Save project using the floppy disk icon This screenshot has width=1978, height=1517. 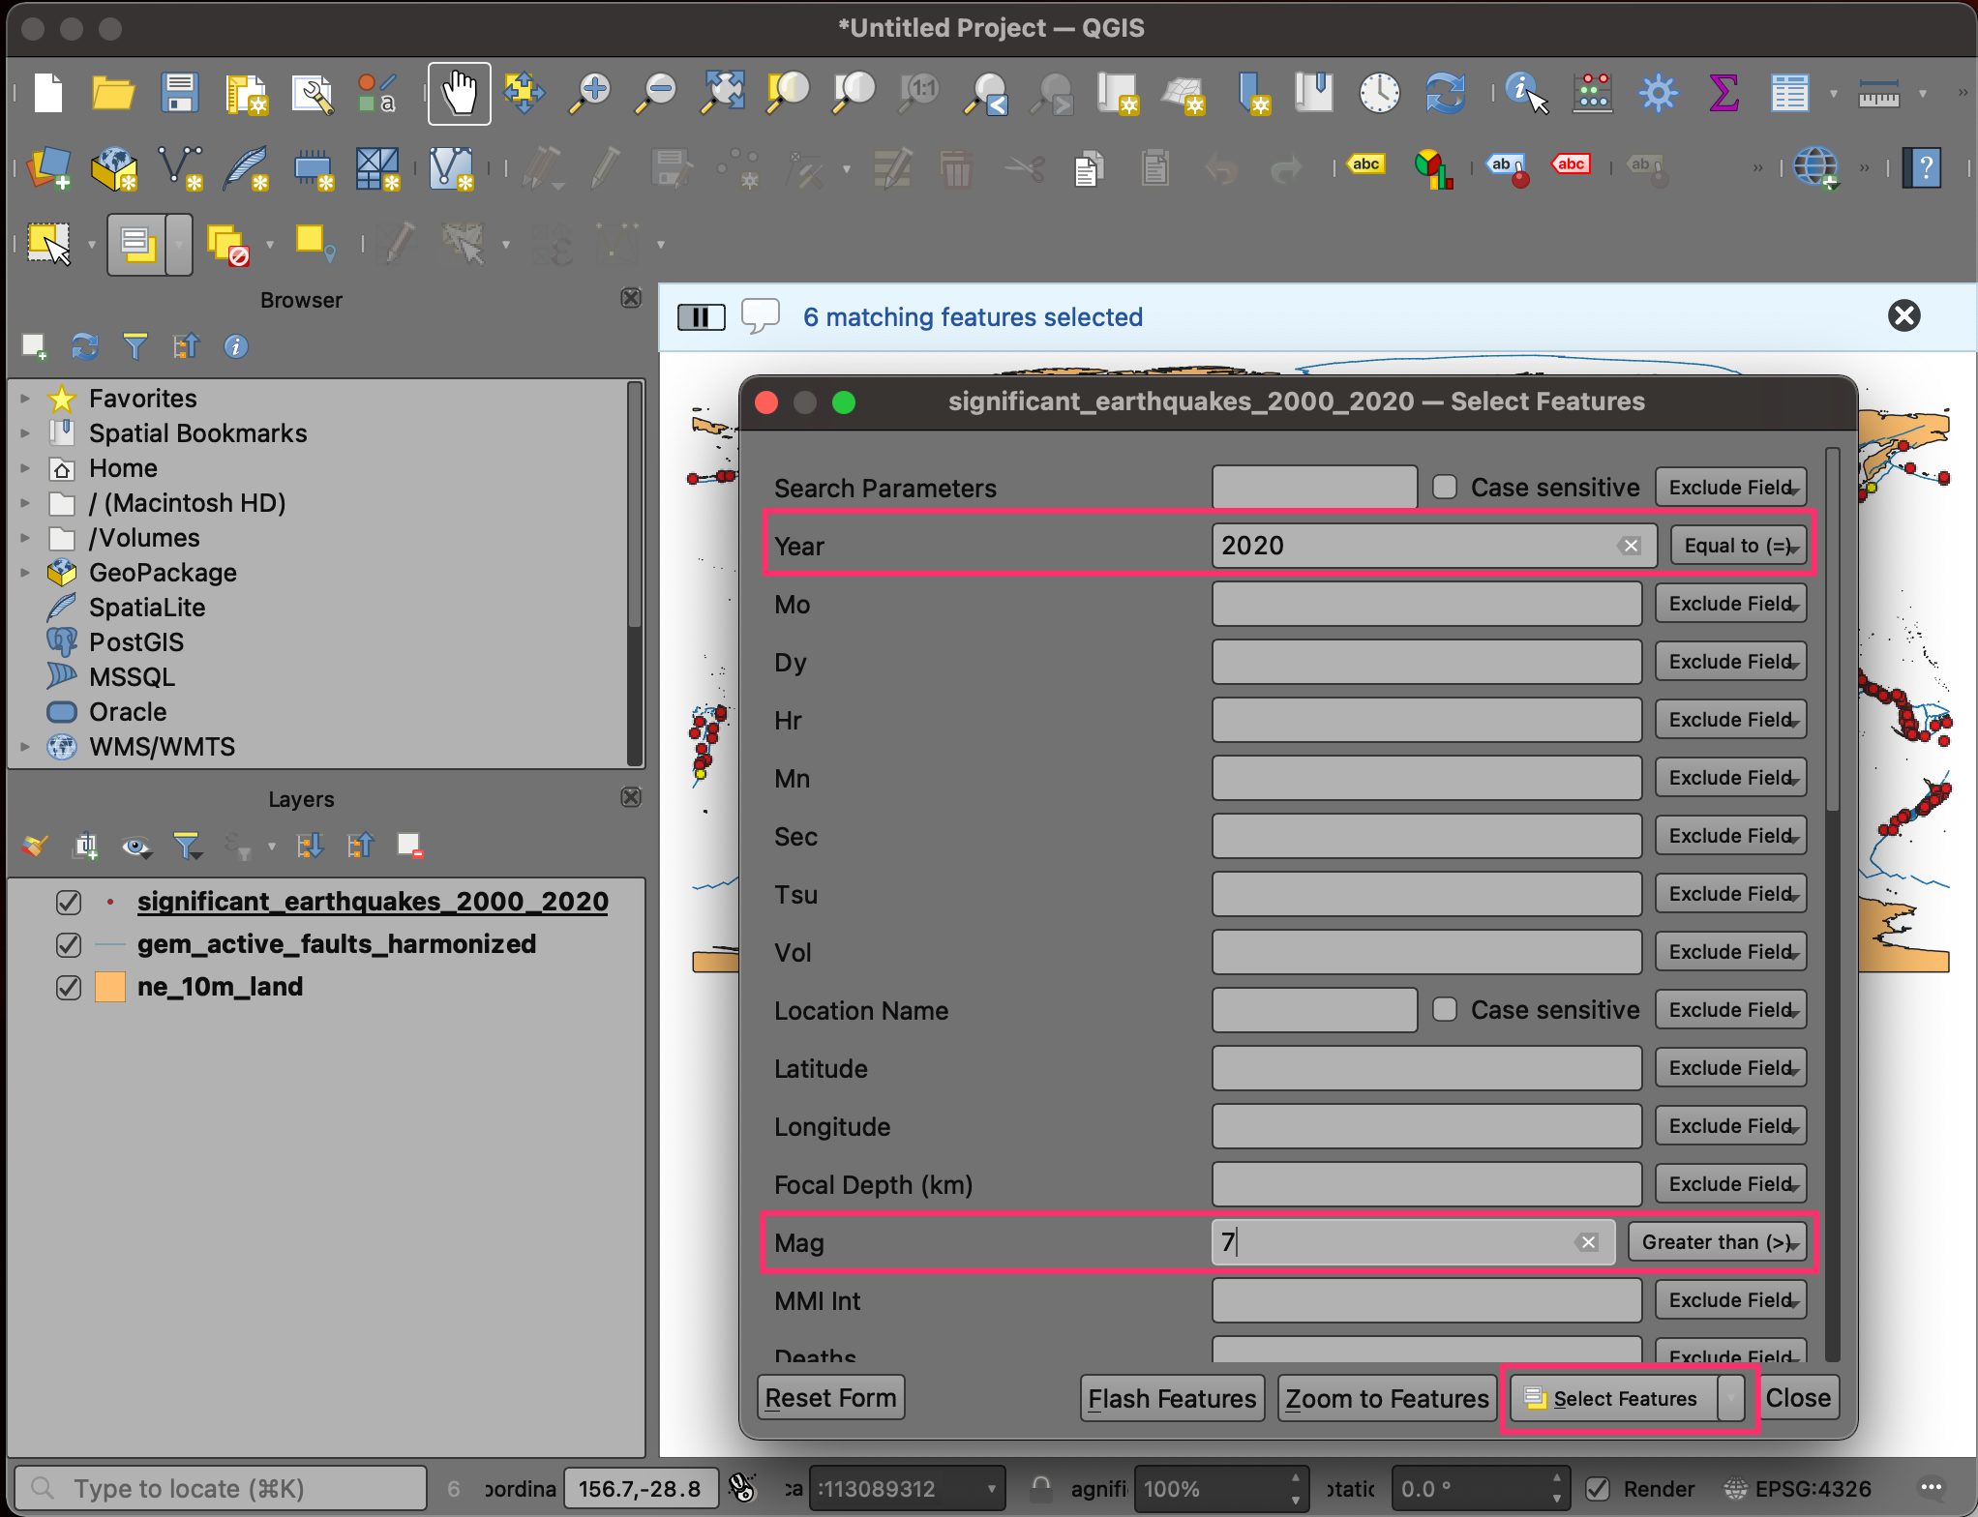[x=180, y=94]
